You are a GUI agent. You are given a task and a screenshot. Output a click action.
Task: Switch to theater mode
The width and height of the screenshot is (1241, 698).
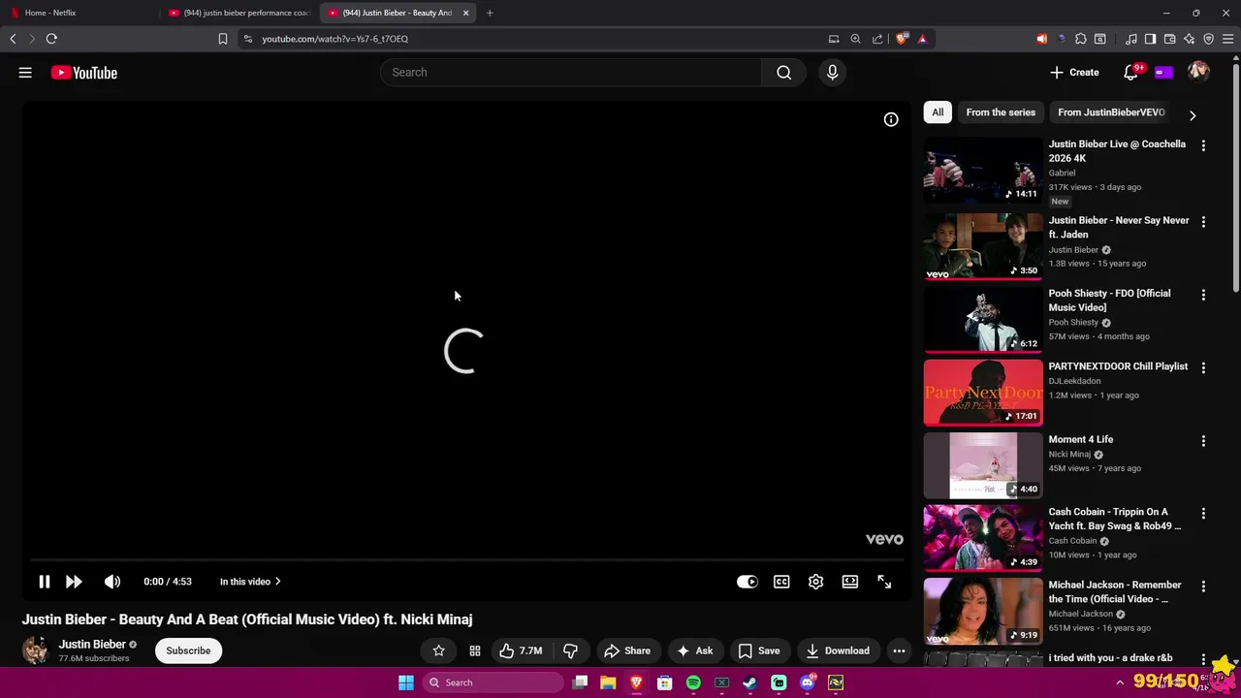coord(850,582)
